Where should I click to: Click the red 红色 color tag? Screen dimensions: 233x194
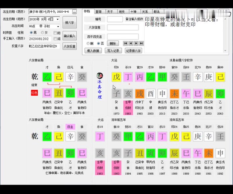pos(34,93)
